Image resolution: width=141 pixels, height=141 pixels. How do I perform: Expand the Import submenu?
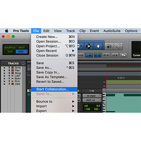[54, 106]
